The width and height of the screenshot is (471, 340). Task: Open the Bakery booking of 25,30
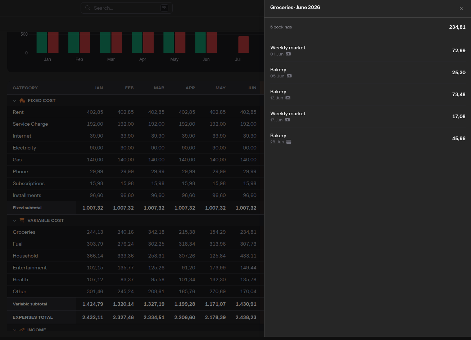(368, 72)
